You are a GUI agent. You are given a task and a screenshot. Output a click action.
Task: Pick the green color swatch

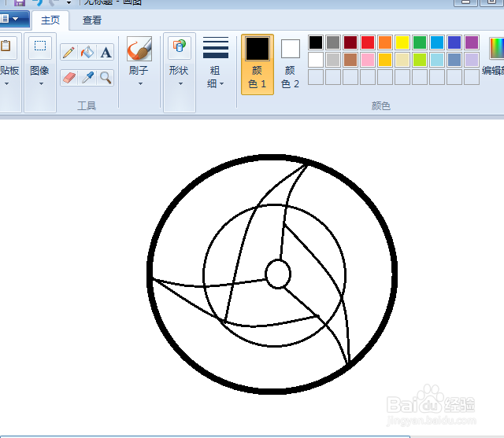coord(420,42)
